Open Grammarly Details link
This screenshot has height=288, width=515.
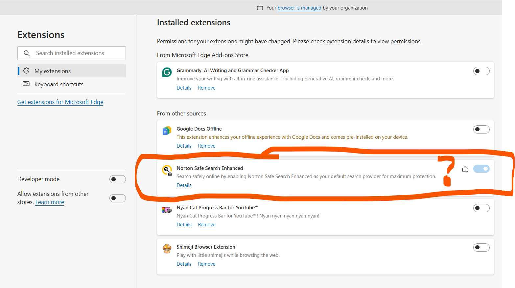click(x=184, y=88)
